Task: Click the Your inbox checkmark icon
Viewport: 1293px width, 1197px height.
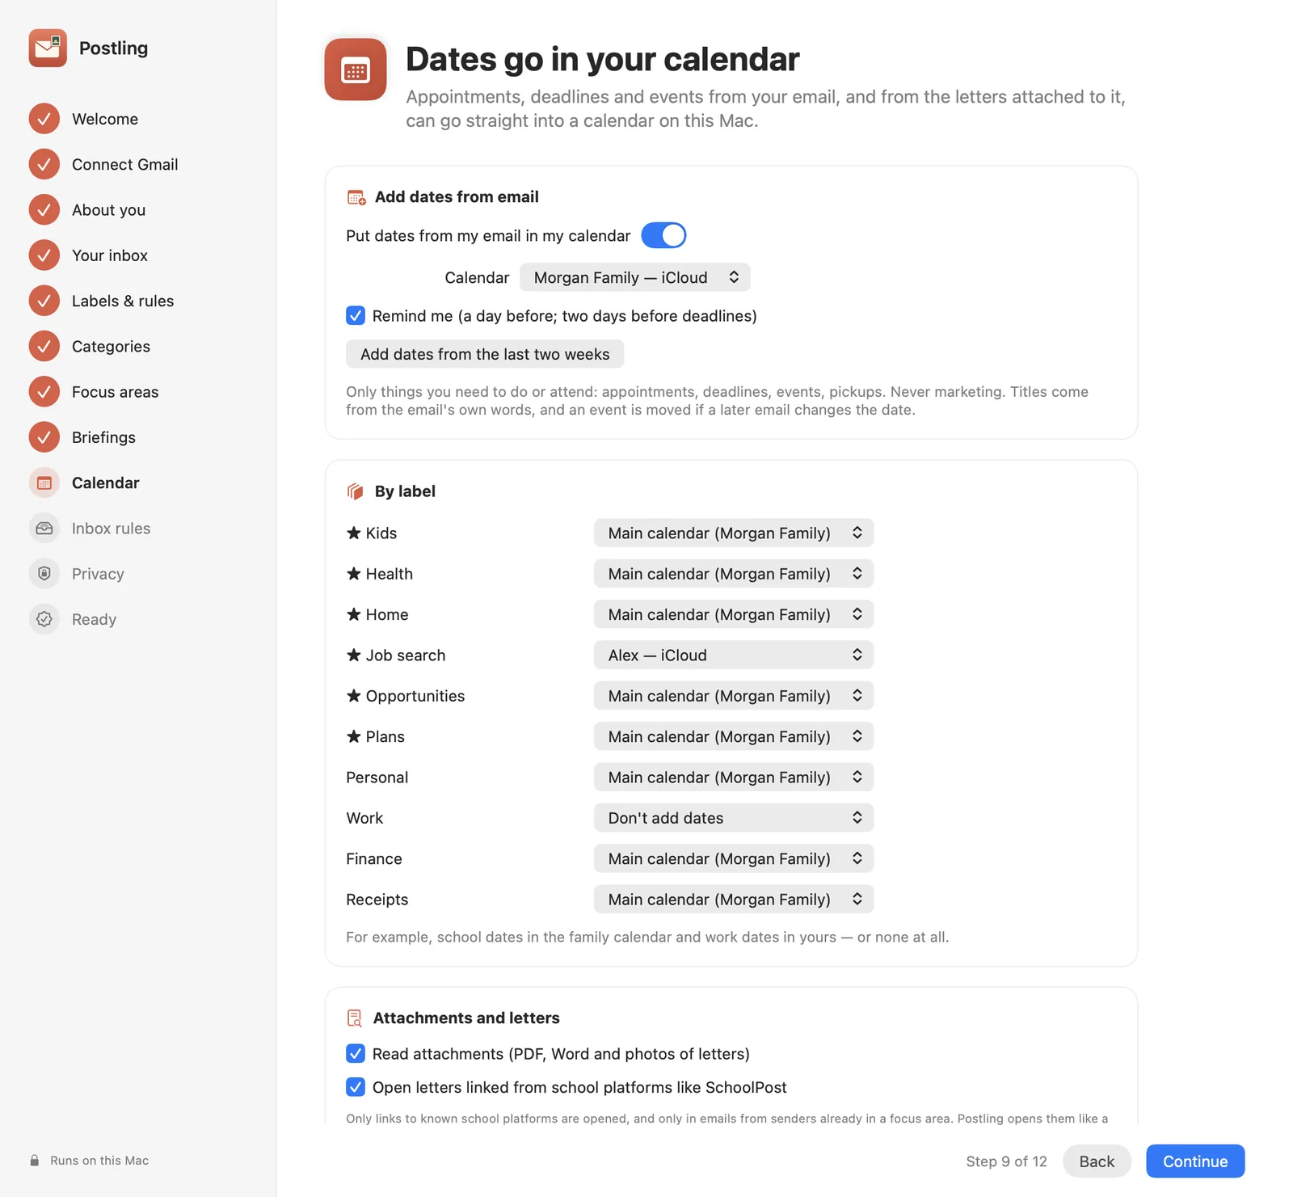Action: point(44,255)
